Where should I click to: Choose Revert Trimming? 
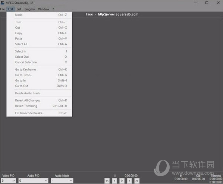(x=39, y=106)
